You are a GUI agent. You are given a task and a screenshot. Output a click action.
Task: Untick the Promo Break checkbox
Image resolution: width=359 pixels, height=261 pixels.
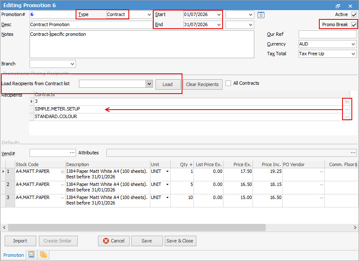[x=354, y=24]
